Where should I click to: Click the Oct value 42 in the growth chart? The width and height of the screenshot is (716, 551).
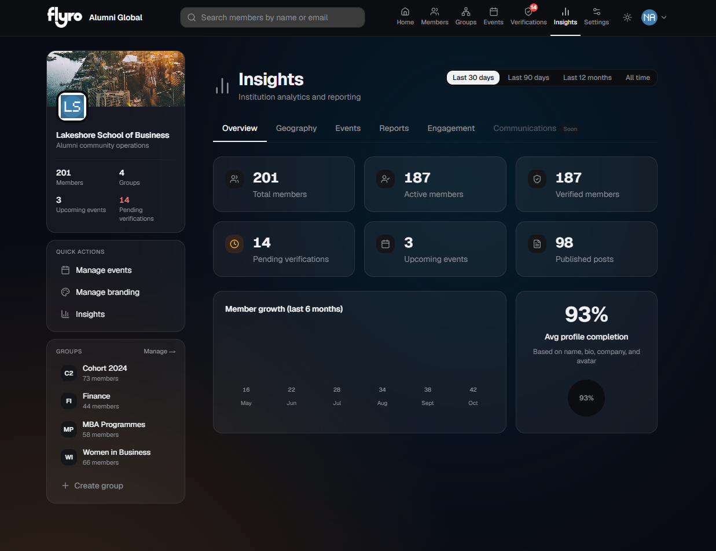(473, 389)
